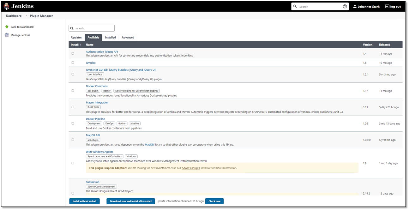Click the magnifier icon in the header search
The image size is (409, 210).
click(x=295, y=6)
